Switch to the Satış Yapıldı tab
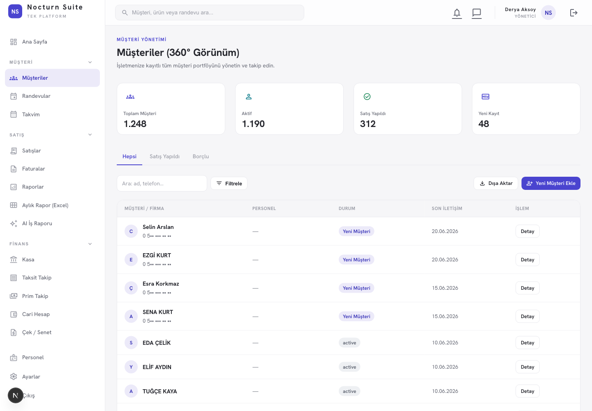This screenshot has width=592, height=411. click(164, 157)
